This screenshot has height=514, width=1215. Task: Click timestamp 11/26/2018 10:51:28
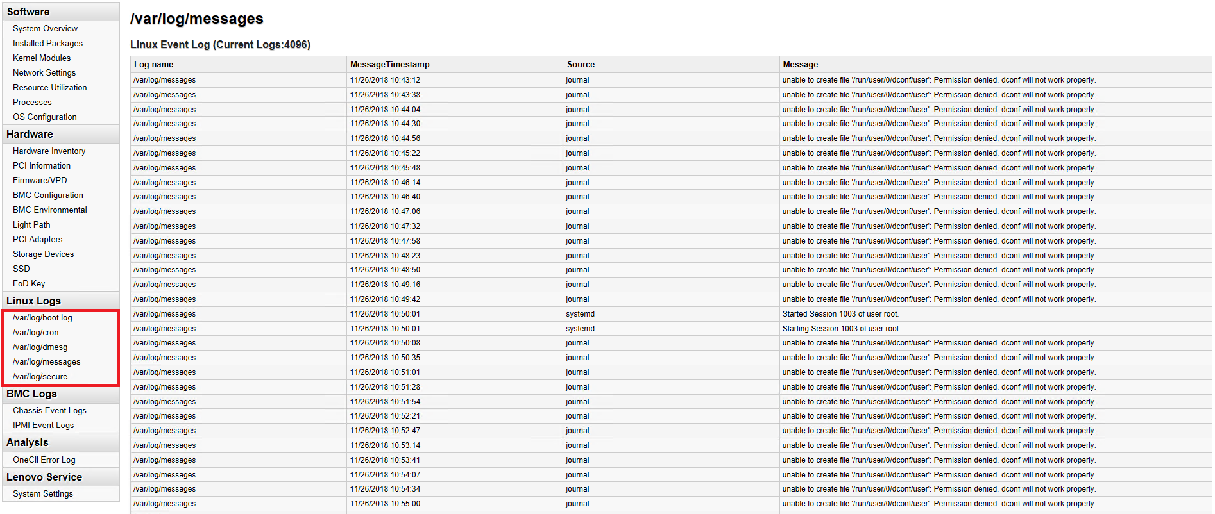(x=385, y=387)
